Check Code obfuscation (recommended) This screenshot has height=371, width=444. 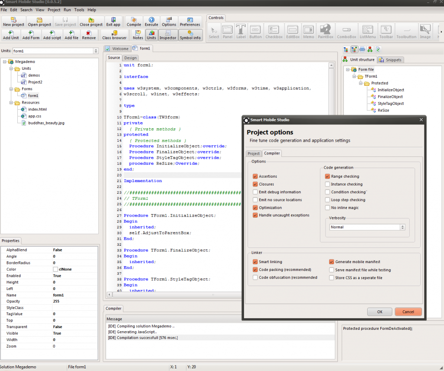[x=255, y=277]
